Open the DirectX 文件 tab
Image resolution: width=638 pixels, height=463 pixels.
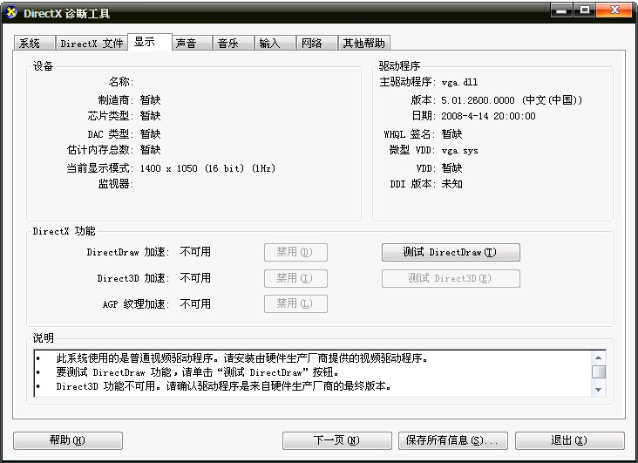(x=91, y=44)
